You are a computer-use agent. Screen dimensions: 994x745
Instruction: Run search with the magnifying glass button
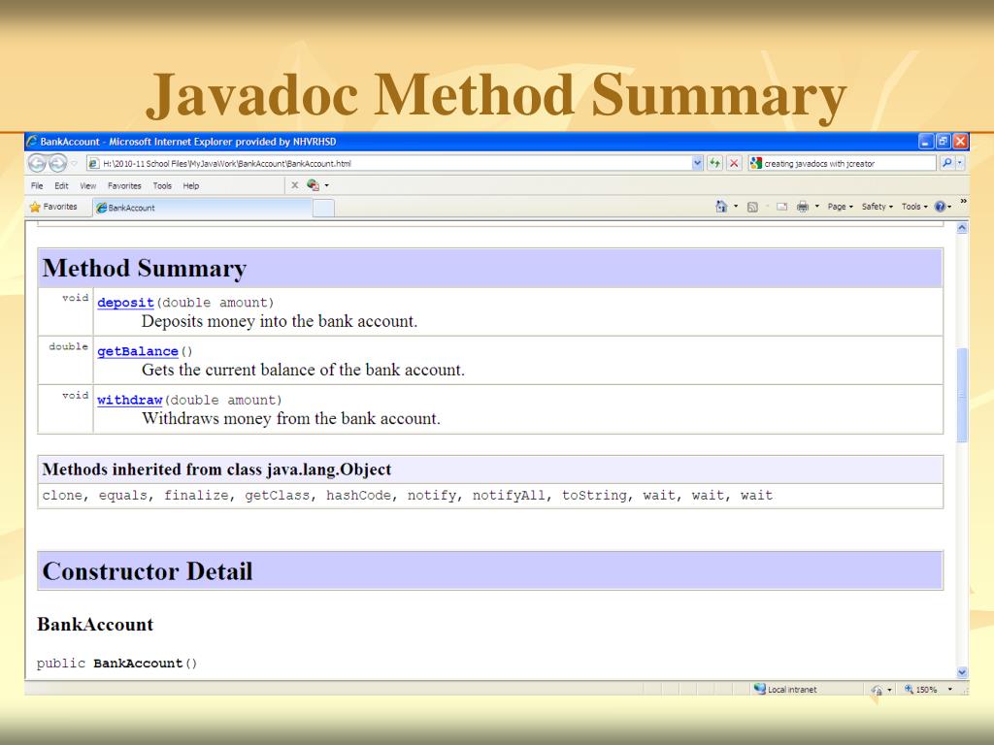coord(946,163)
